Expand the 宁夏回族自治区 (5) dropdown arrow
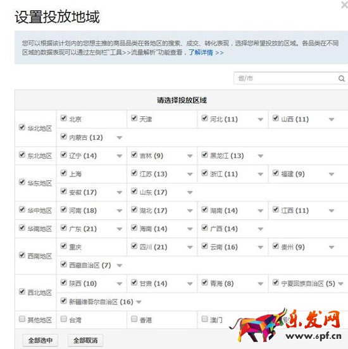This screenshot has width=348, height=349. coord(340,284)
